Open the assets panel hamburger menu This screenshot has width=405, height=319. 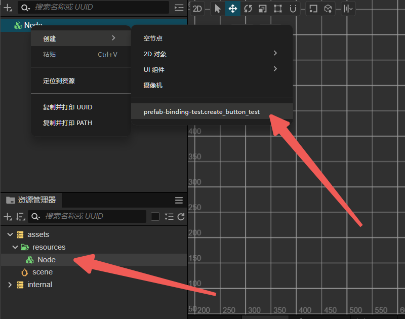click(x=179, y=200)
